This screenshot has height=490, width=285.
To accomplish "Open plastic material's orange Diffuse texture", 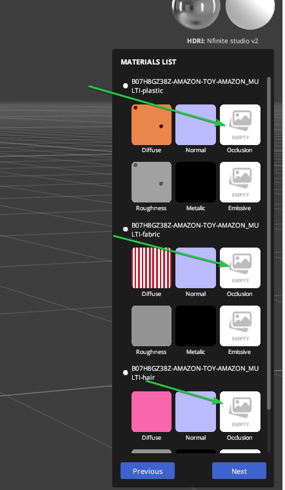I will [x=152, y=124].
